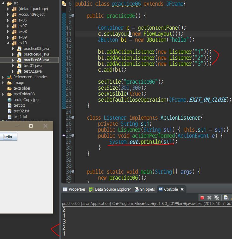This screenshot has height=239, width=232.
Task: Click the test.txt text file icon
Action: pos(9,105)
